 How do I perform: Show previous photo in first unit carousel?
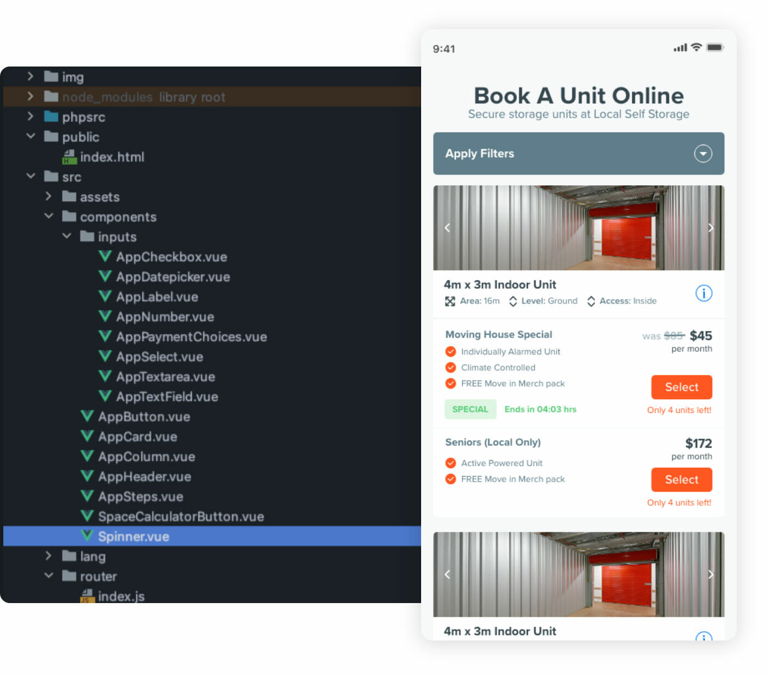tap(447, 228)
